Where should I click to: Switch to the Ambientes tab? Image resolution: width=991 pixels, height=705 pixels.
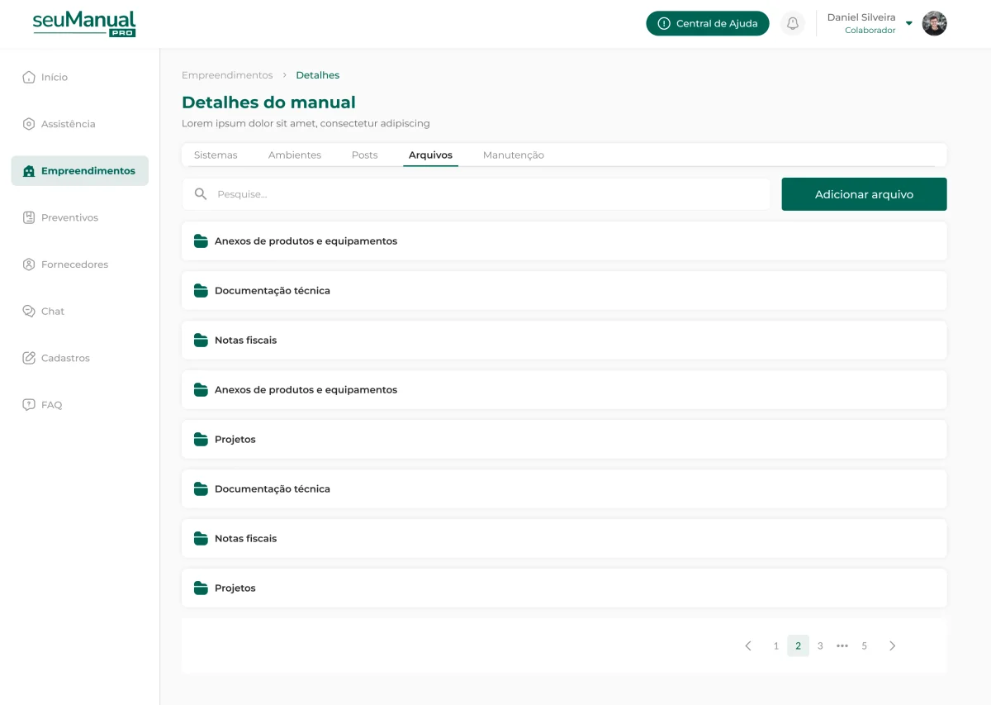(295, 155)
